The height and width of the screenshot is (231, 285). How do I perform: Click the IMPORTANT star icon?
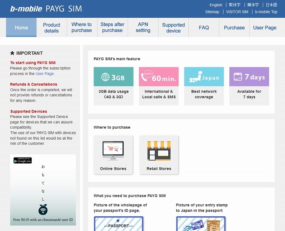pos(12,53)
